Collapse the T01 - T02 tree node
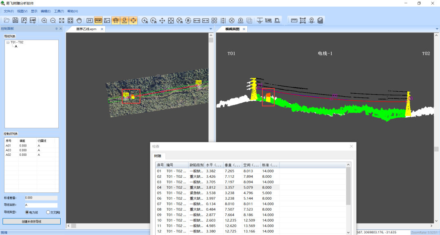The width and height of the screenshot is (440, 235). click(8, 42)
